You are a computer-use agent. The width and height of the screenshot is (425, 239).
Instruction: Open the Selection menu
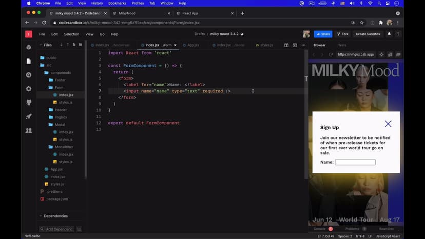(x=71, y=34)
